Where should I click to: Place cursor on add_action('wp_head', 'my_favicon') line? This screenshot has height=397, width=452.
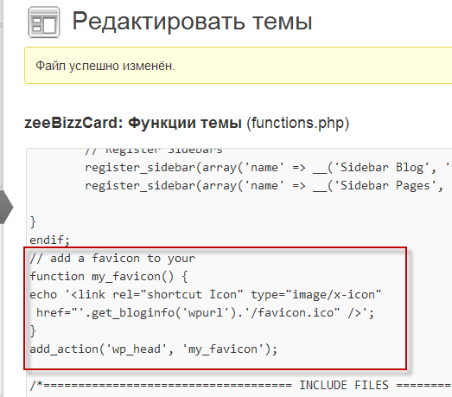coord(153,349)
